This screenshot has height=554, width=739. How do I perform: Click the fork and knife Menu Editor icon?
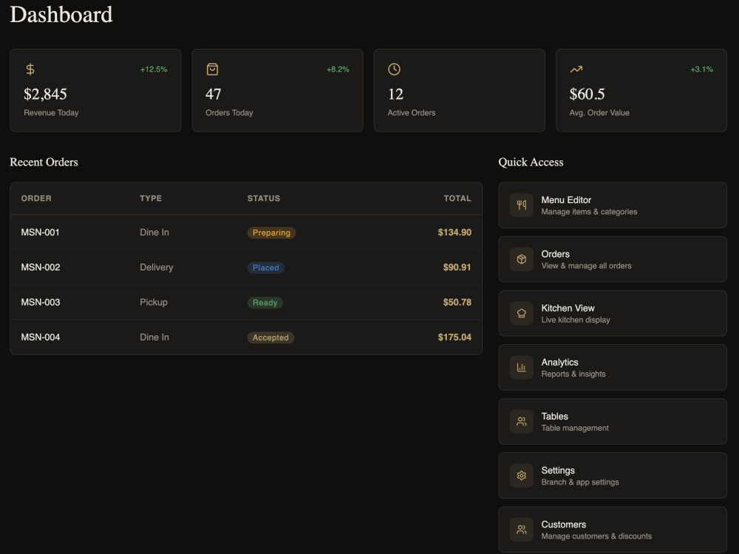point(521,205)
